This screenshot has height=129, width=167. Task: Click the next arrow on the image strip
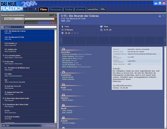pyautogui.click(x=165, y=40)
